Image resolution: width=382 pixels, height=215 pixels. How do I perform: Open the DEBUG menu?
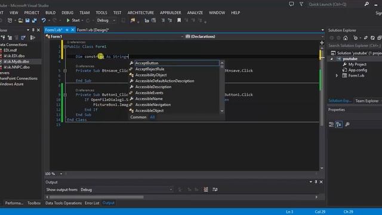pos(67,13)
